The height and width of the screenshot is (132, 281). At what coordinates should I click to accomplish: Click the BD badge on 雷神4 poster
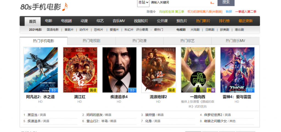tap(250, 90)
